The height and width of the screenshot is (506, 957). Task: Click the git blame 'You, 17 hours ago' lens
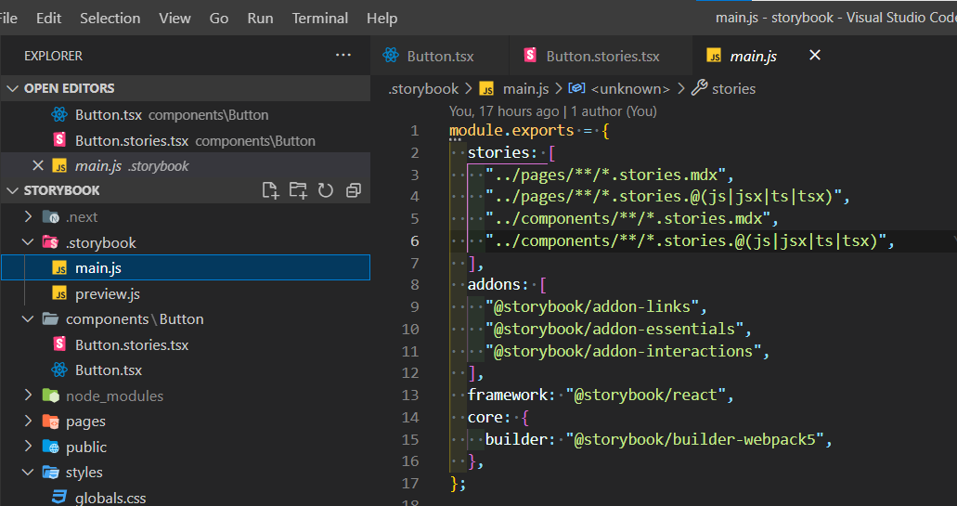(553, 111)
